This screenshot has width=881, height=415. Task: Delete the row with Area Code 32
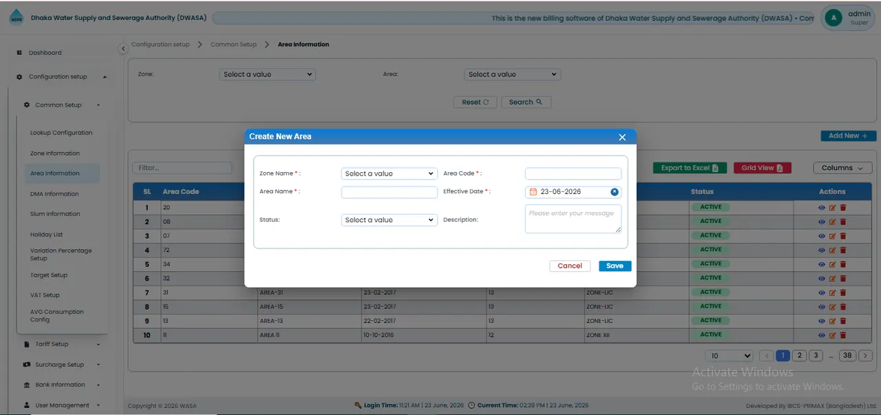click(x=843, y=278)
